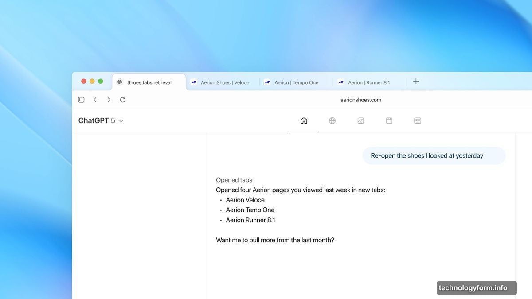Switch to Aerion Shoes | Veloce tab

(223, 82)
